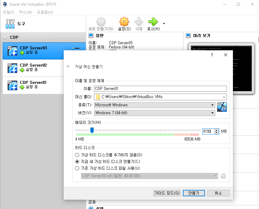Click the 설명 section icon at bottom
Image resolution: width=259 pixels, height=209 pixels.
pos(91,208)
